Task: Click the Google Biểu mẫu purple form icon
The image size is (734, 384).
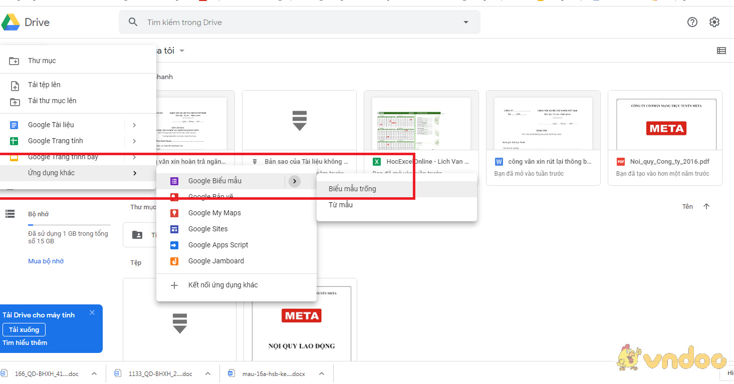Action: click(x=174, y=180)
